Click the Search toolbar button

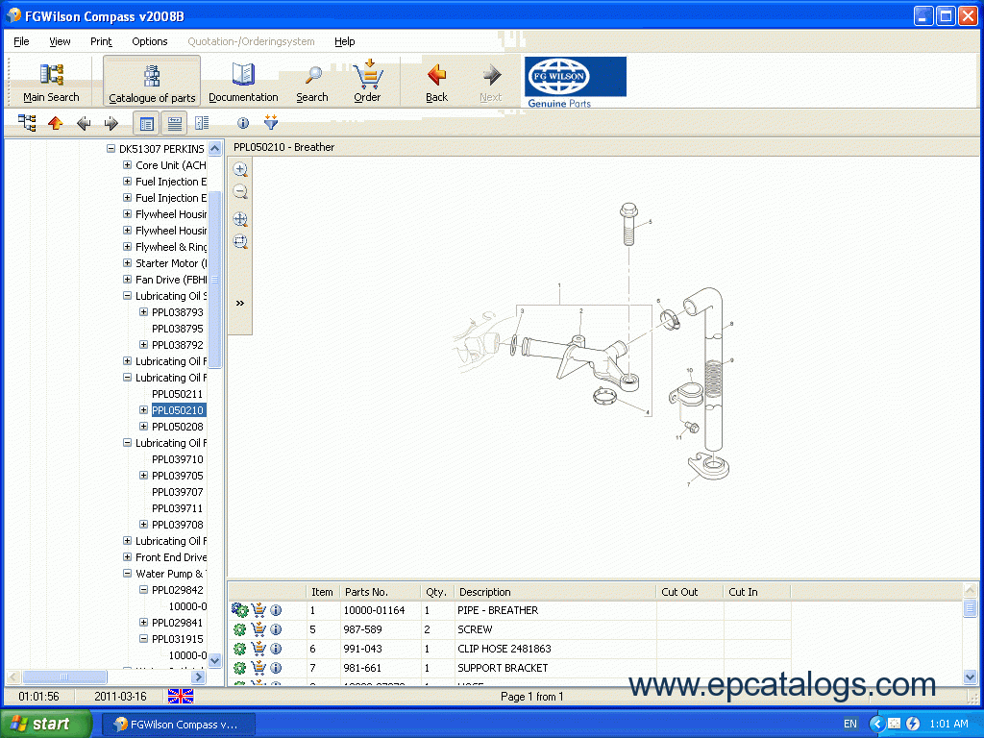[x=312, y=82]
